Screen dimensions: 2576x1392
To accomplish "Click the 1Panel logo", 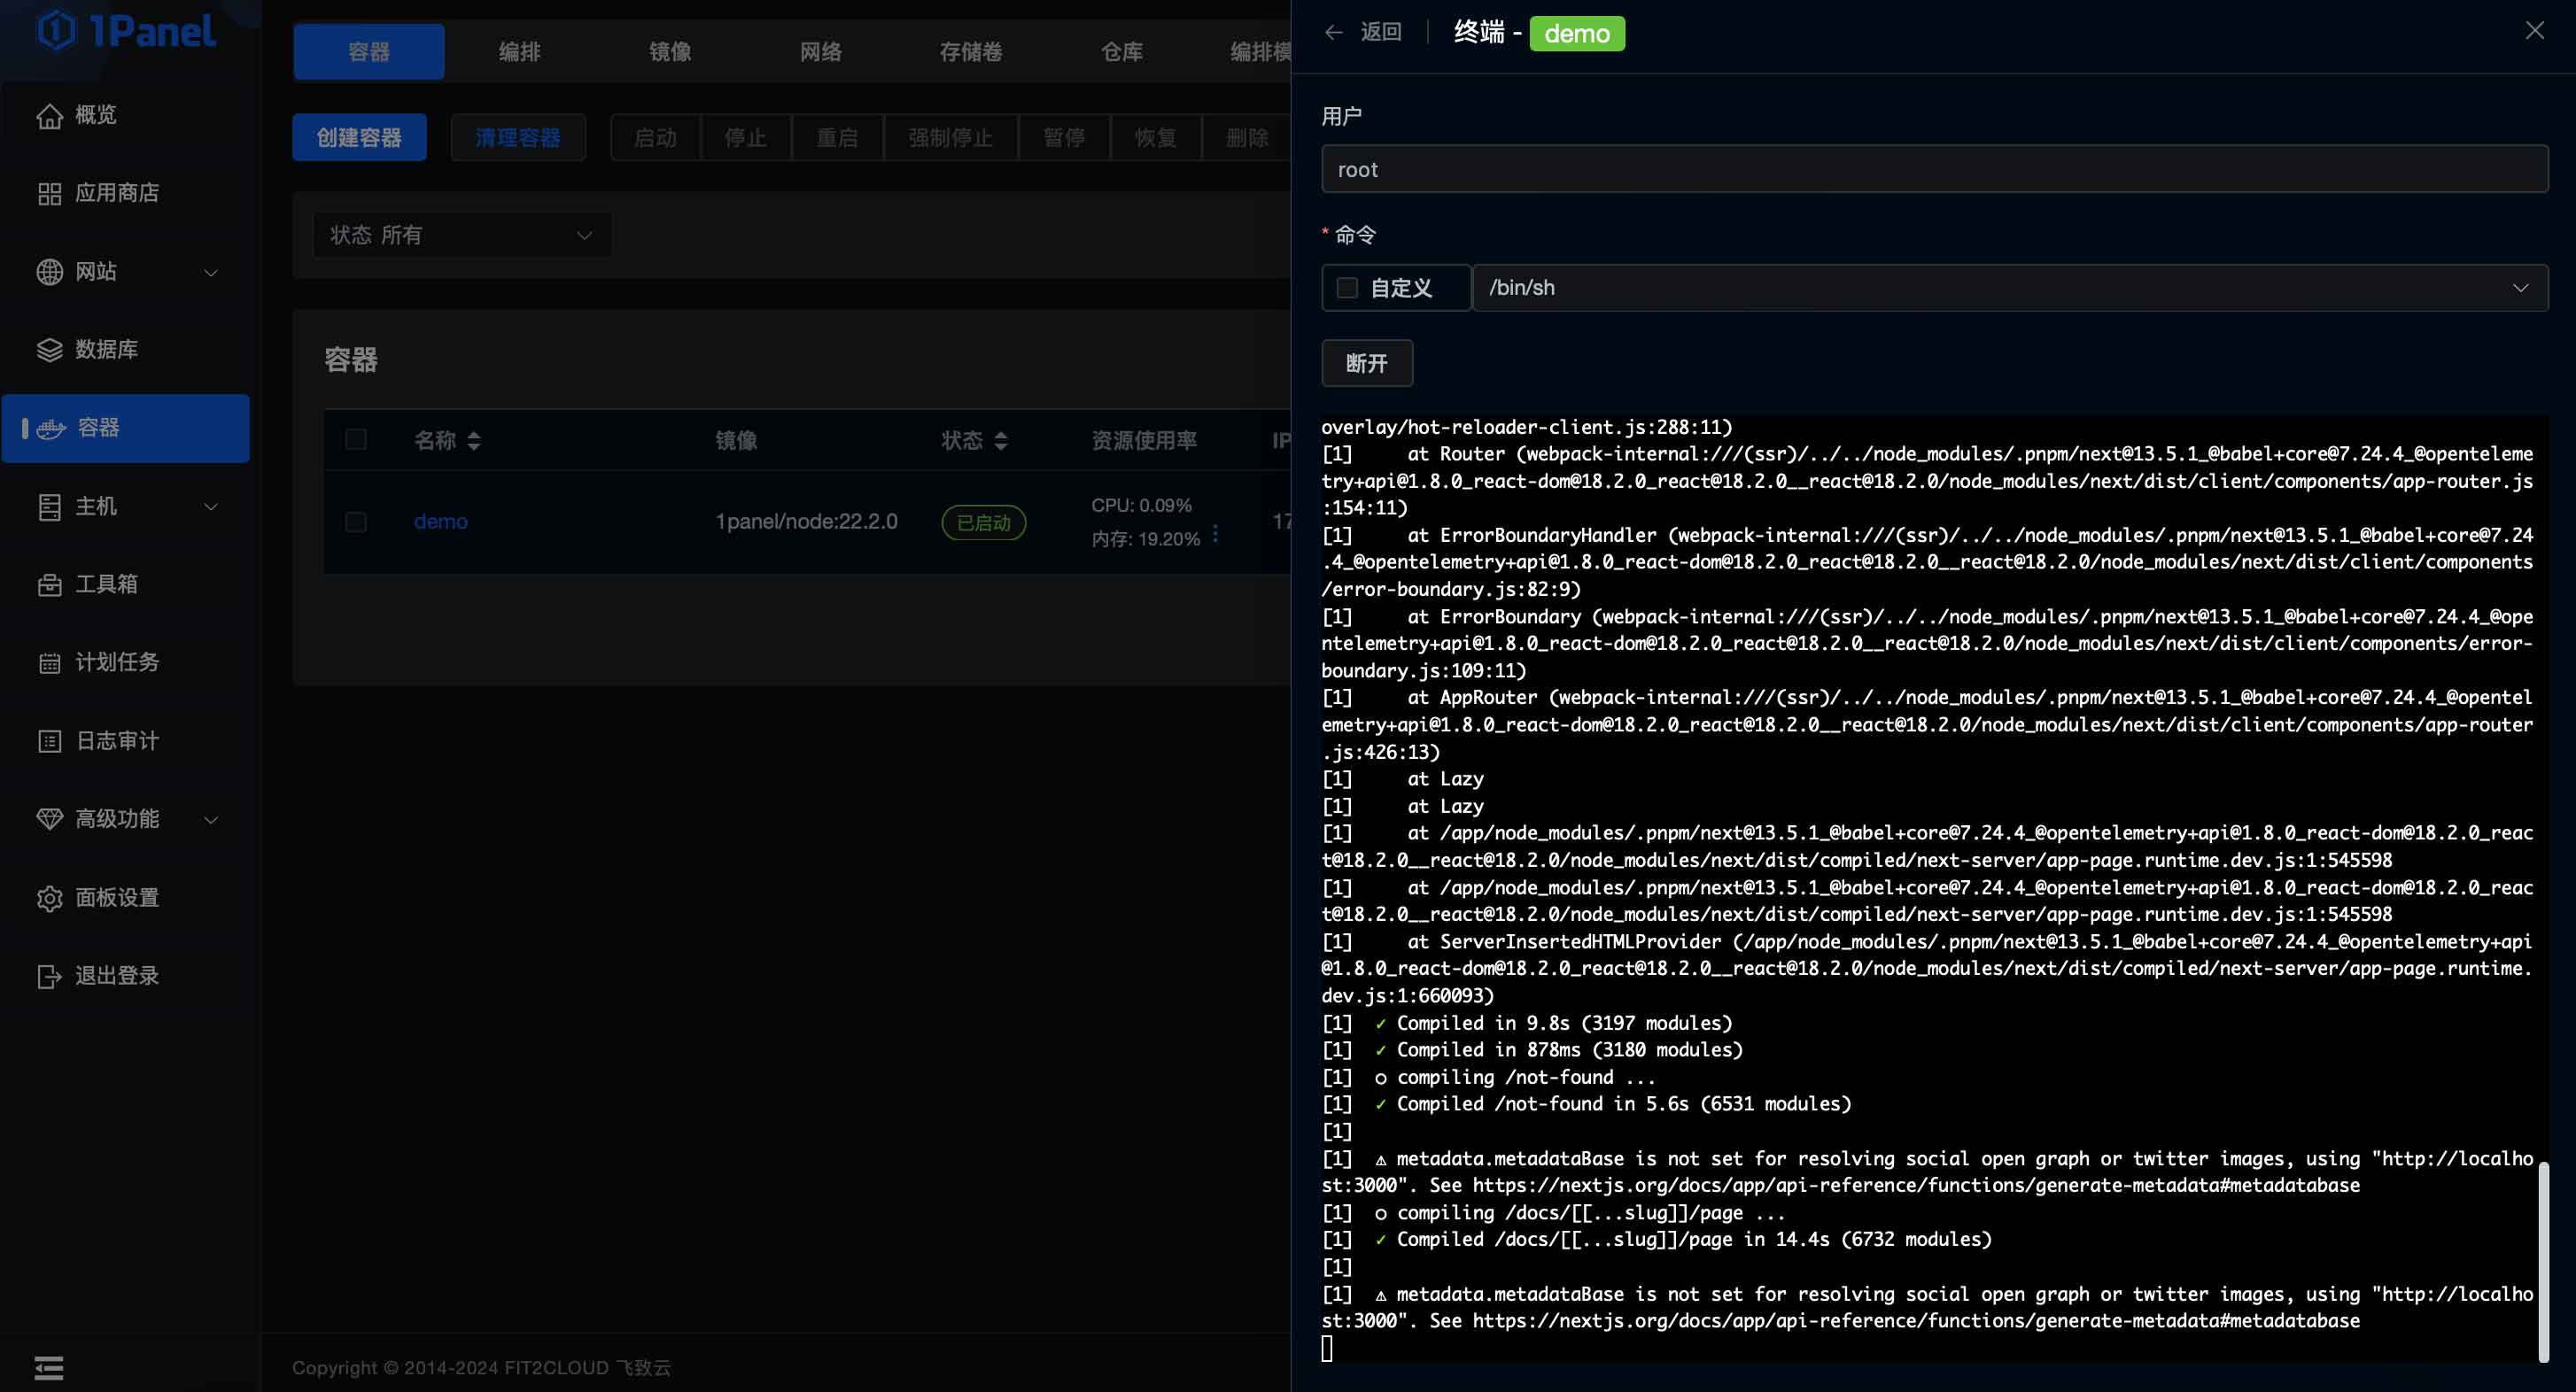I will [127, 31].
